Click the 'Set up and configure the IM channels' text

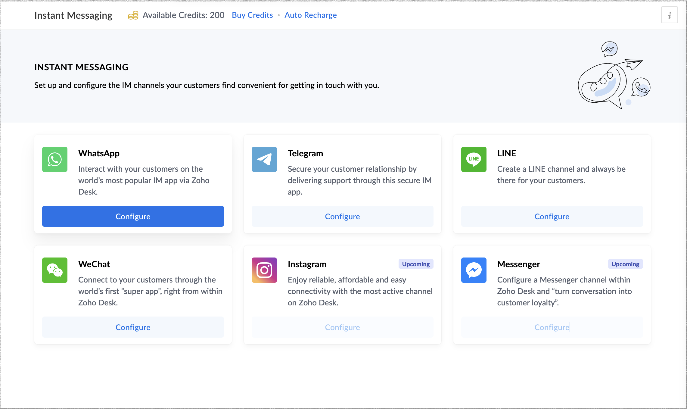(x=207, y=85)
